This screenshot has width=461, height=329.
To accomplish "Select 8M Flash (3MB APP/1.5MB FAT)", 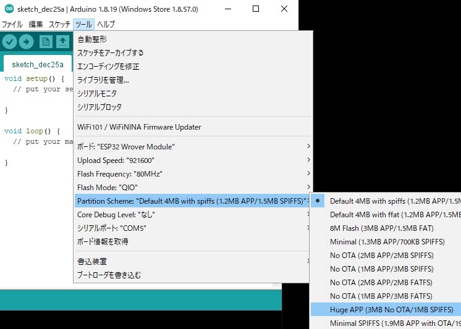I will coord(386,228).
